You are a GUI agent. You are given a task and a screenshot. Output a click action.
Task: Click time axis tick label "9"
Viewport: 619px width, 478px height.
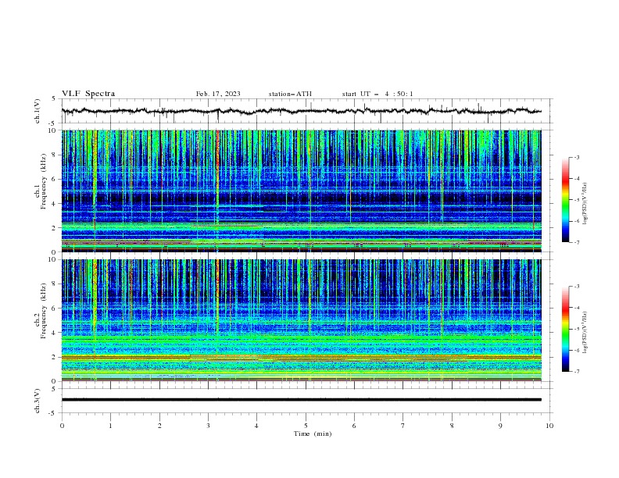500,426
